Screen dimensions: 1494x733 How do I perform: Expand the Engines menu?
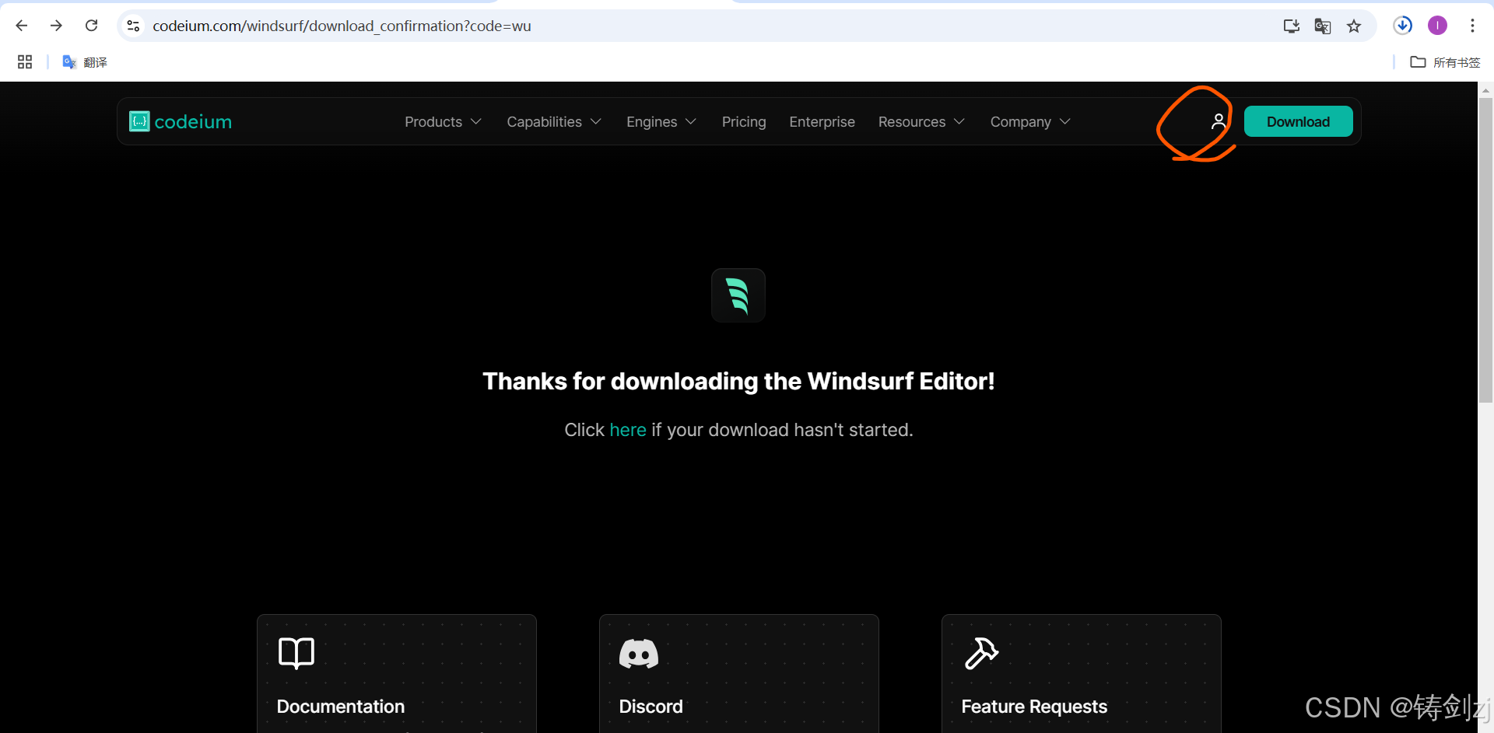(x=661, y=122)
